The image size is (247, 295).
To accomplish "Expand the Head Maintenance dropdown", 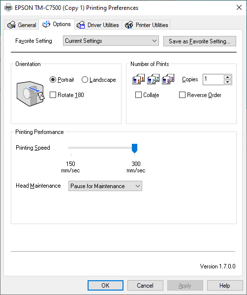I will pyautogui.click(x=105, y=186).
